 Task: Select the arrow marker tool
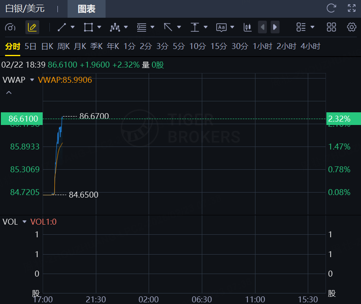click(168, 27)
